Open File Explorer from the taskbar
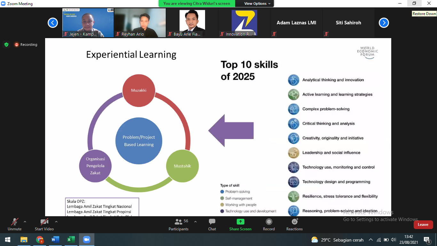Image resolution: width=437 pixels, height=246 pixels. [x=24, y=240]
